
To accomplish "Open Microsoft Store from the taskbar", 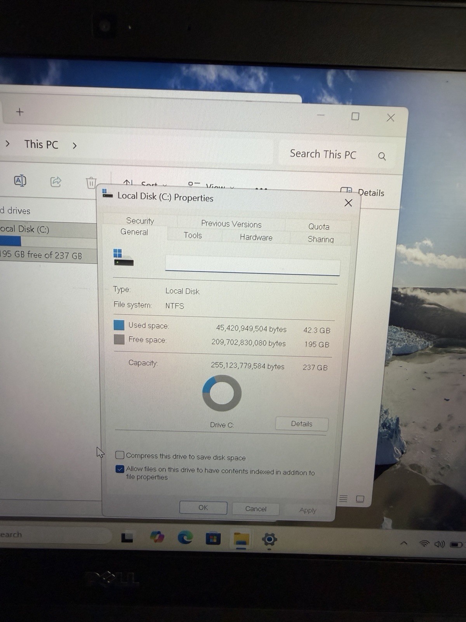I will click(x=213, y=538).
